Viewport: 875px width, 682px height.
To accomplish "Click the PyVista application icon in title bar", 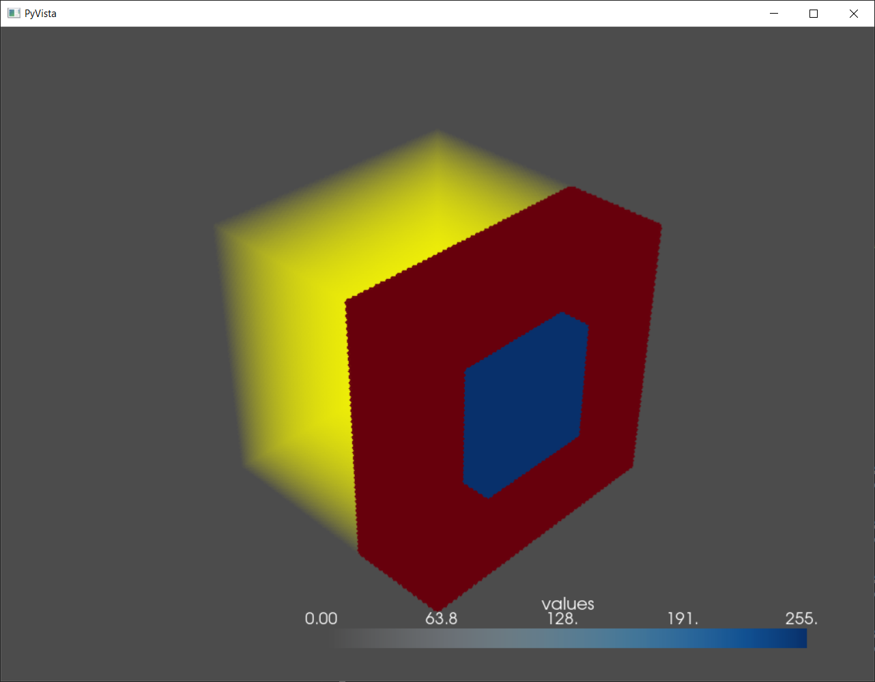I will pyautogui.click(x=14, y=13).
